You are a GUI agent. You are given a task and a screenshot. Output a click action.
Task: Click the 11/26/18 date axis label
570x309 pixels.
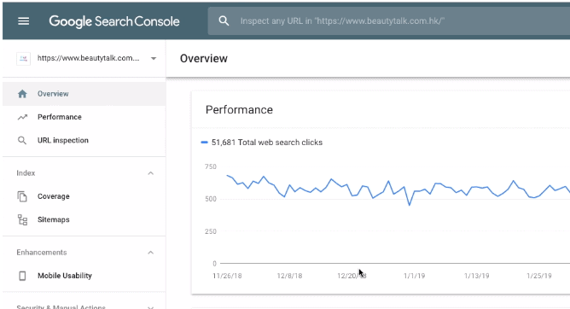coord(227,276)
